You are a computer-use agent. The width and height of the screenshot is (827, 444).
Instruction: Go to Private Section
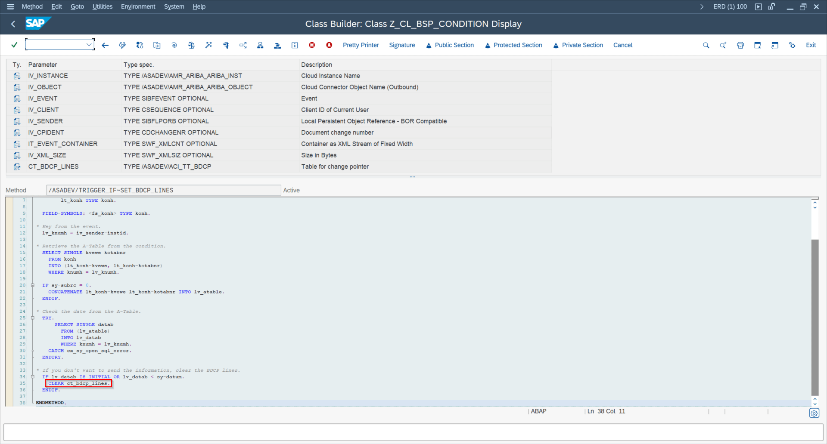[578, 45]
